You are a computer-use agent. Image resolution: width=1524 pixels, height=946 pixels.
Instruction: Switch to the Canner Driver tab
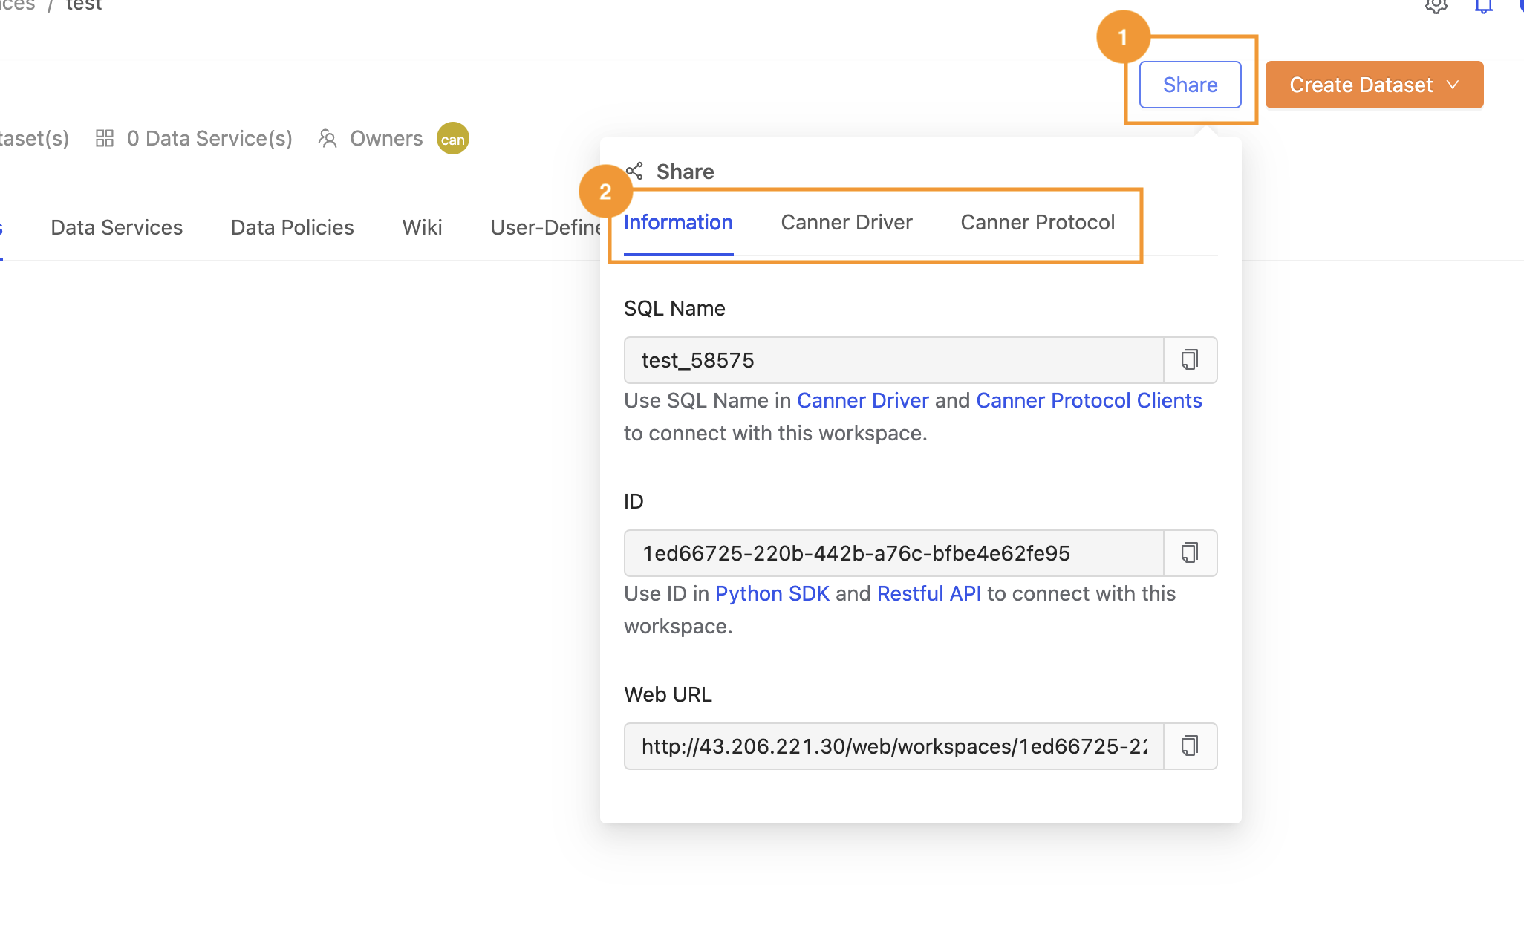846,222
